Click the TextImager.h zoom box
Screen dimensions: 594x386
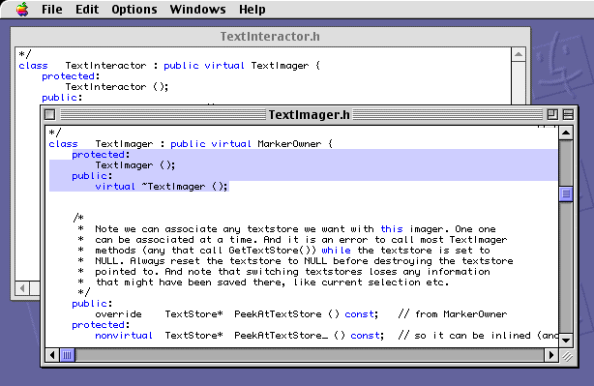pyautogui.click(x=552, y=114)
